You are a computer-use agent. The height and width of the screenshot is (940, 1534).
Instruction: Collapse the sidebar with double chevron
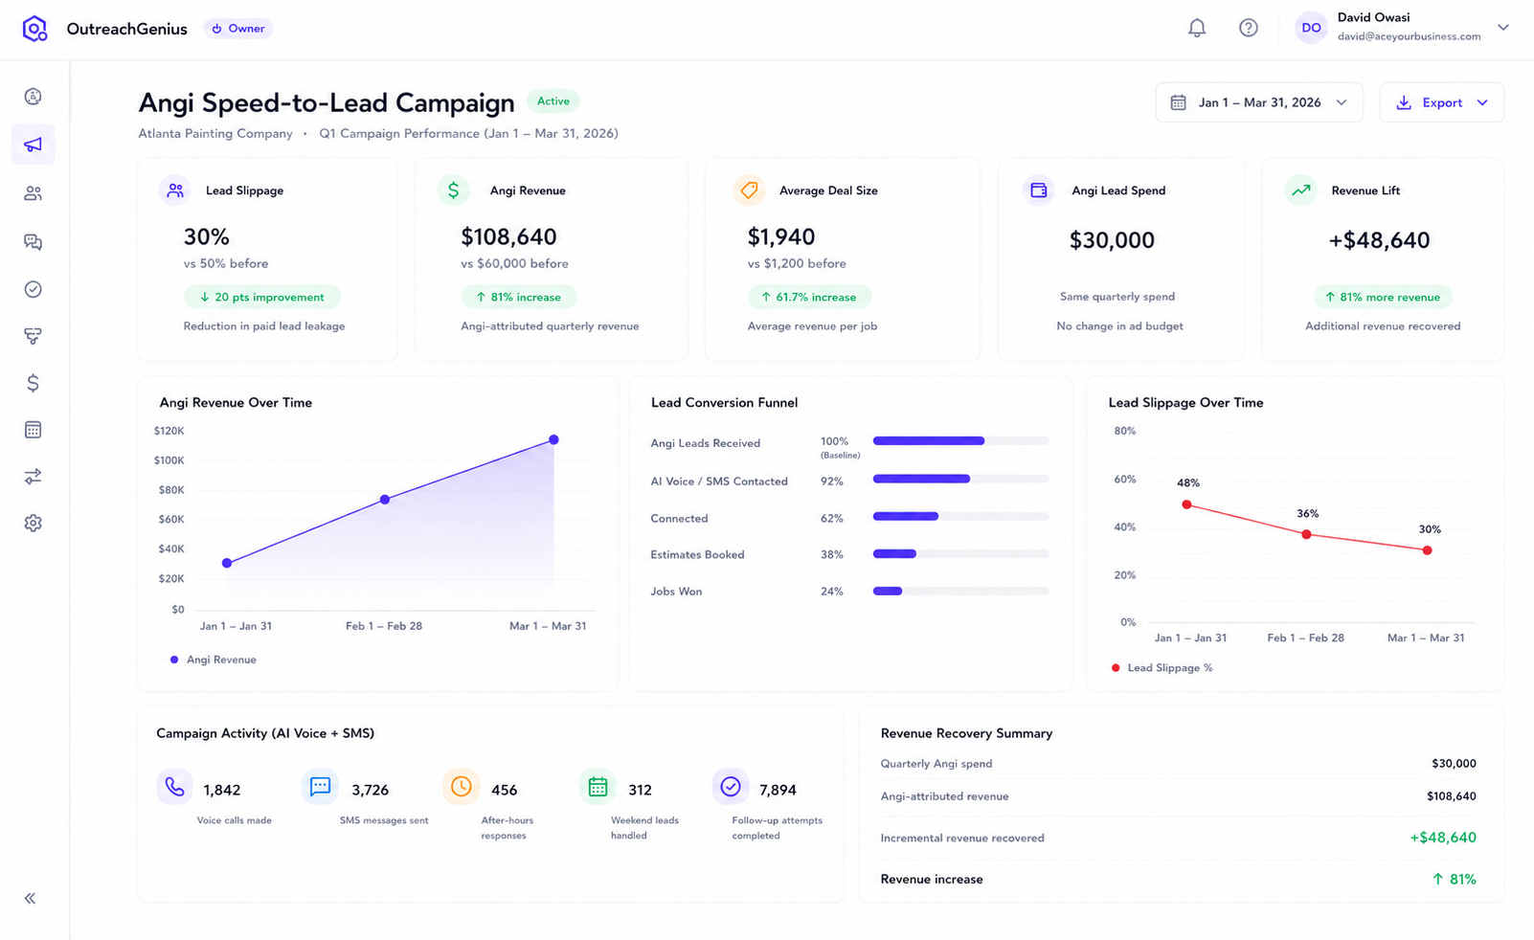click(31, 898)
